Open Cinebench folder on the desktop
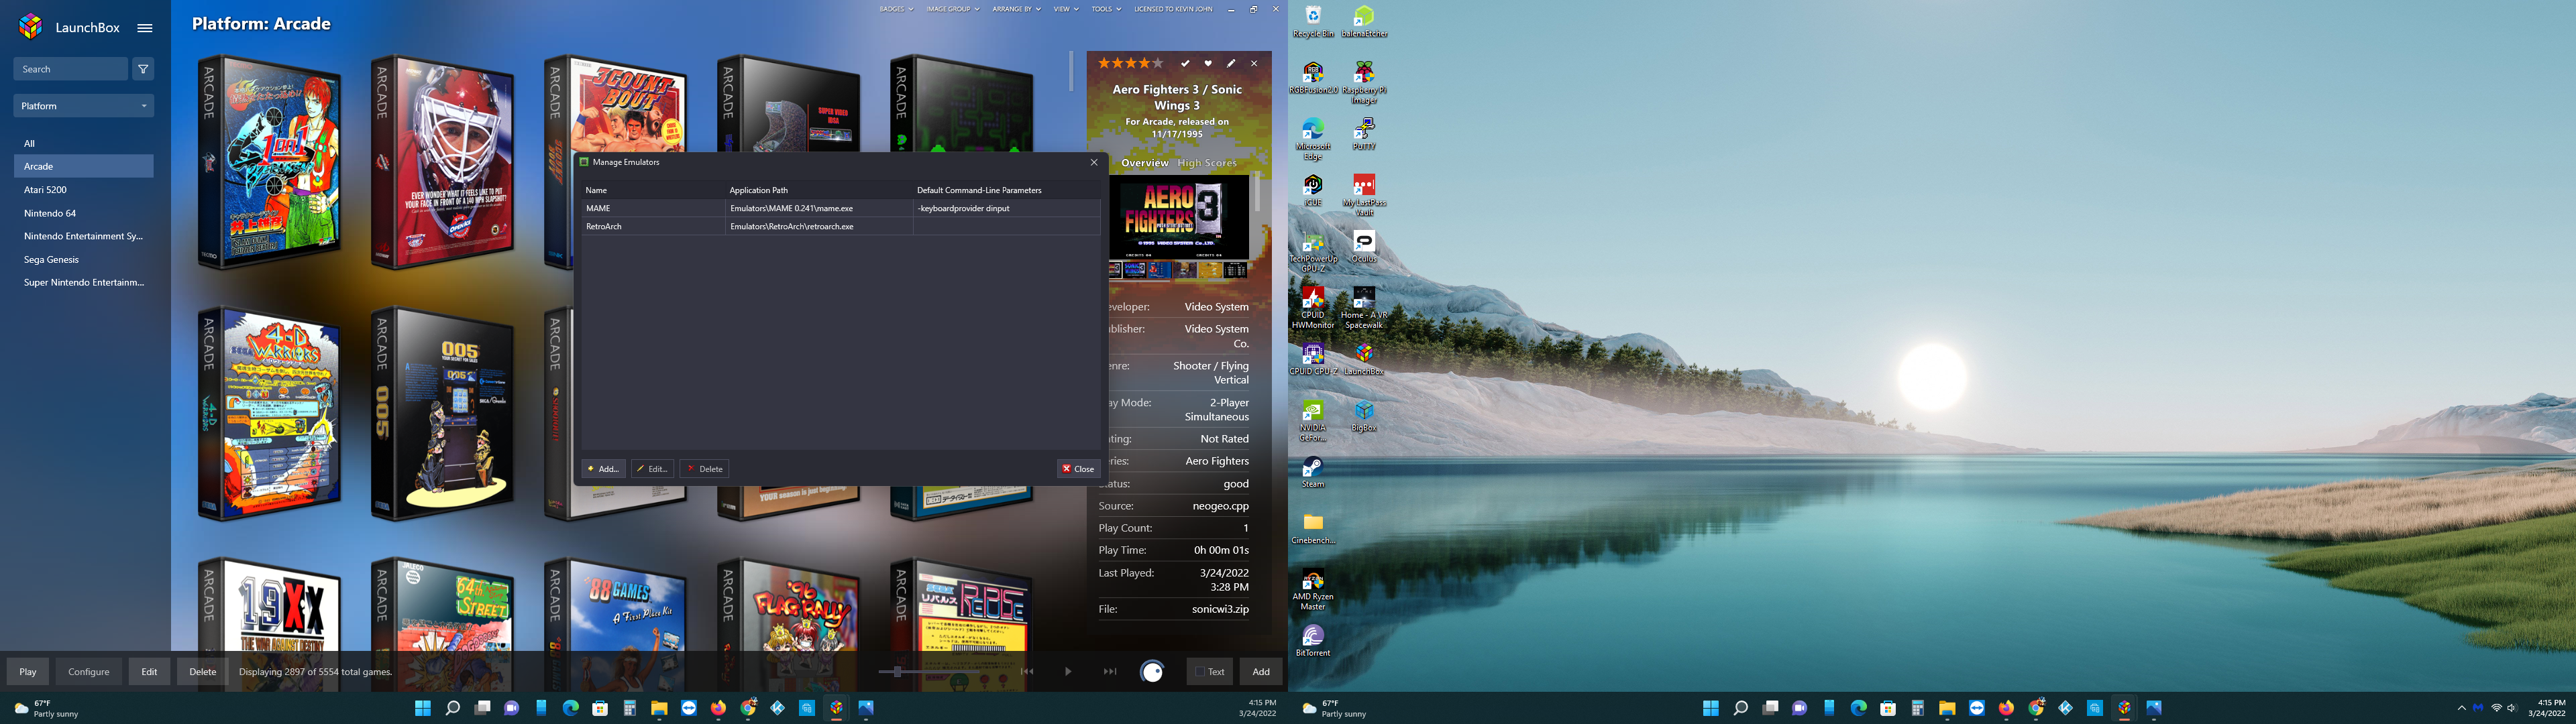This screenshot has width=2576, height=724. [1313, 528]
